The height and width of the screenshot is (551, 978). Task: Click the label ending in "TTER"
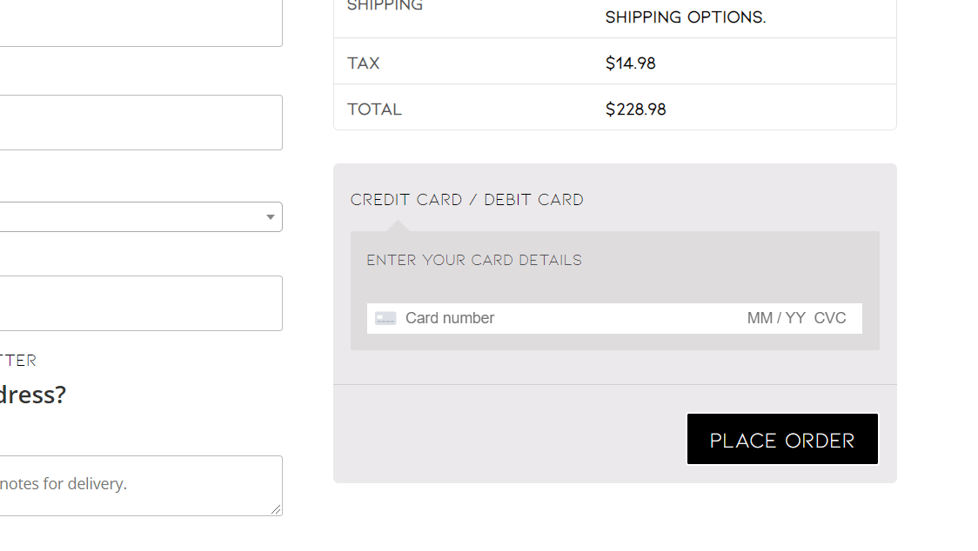point(18,361)
